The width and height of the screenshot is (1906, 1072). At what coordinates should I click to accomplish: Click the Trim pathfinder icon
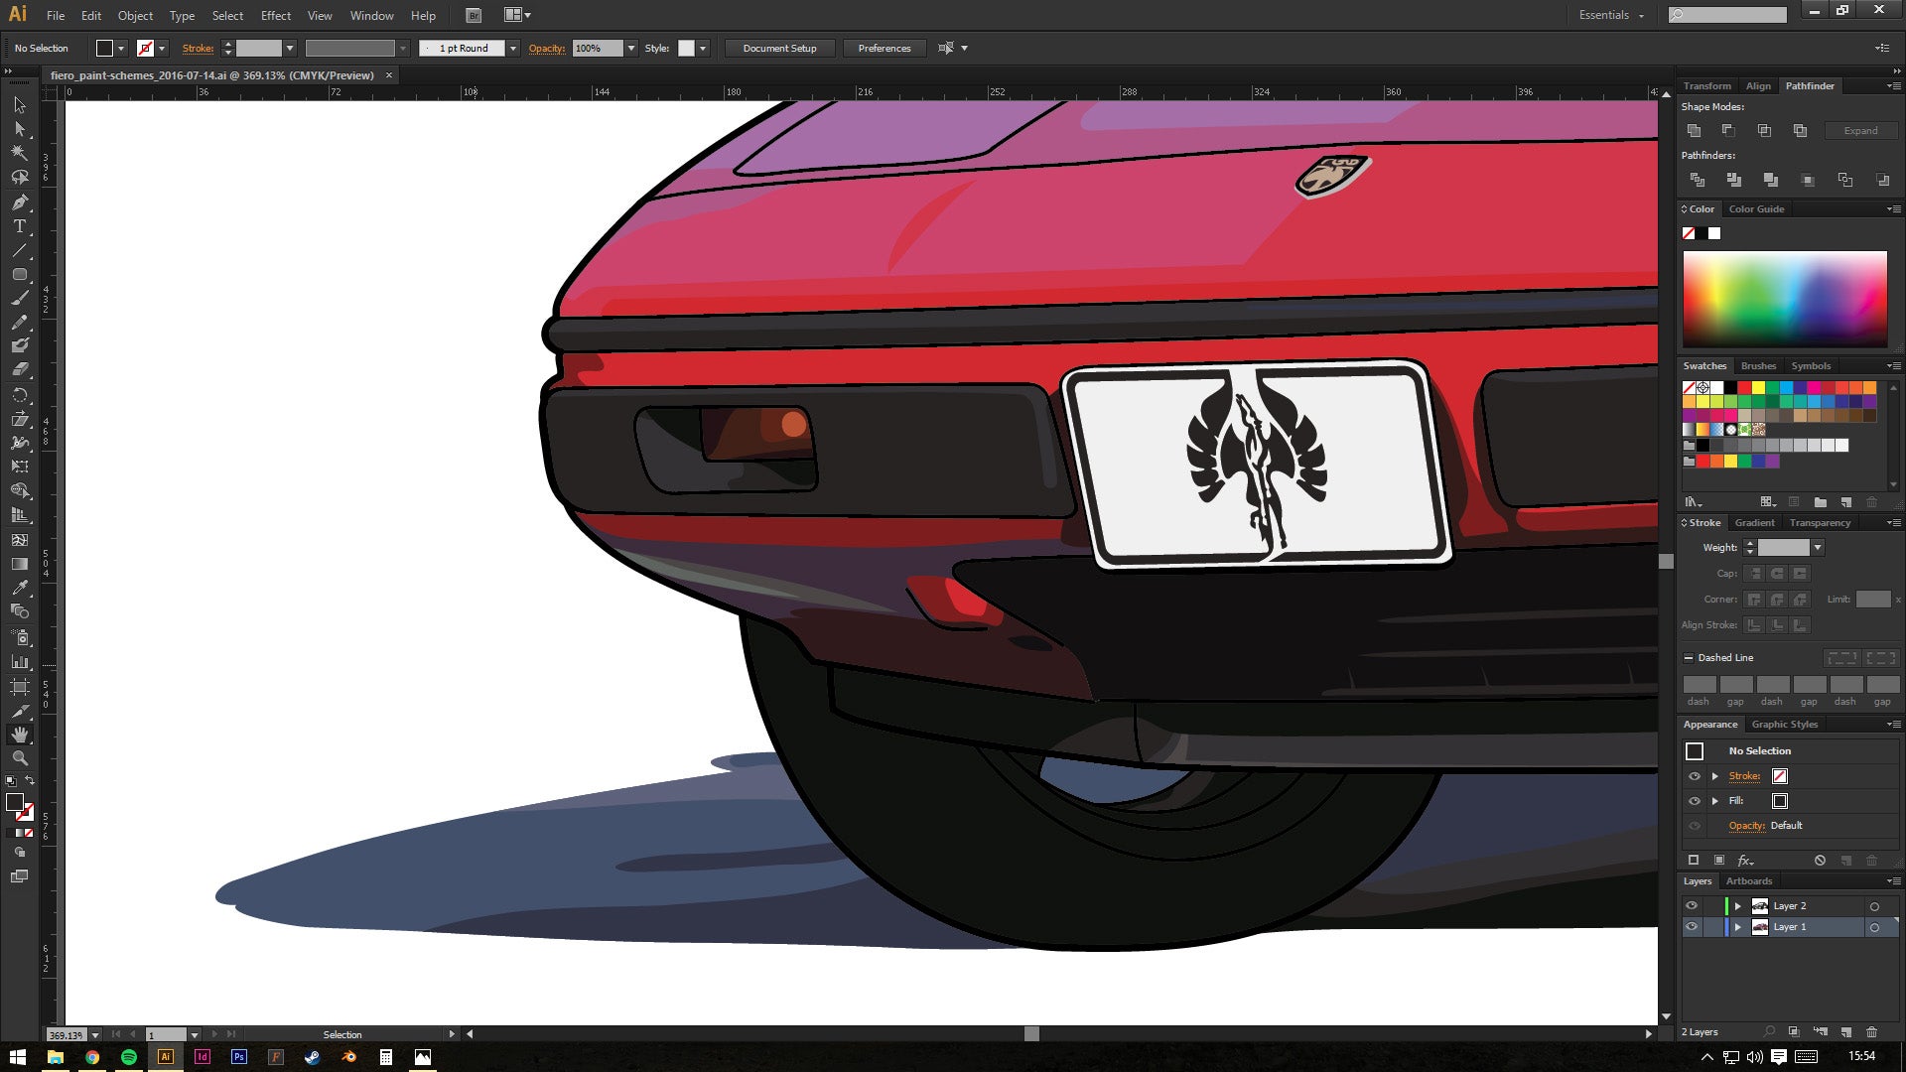coord(1734,180)
